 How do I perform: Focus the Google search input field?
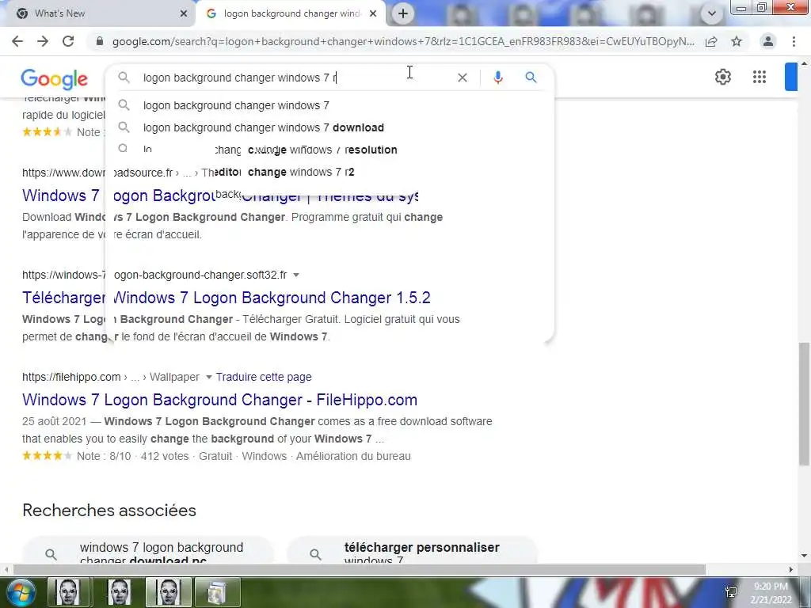click(295, 78)
